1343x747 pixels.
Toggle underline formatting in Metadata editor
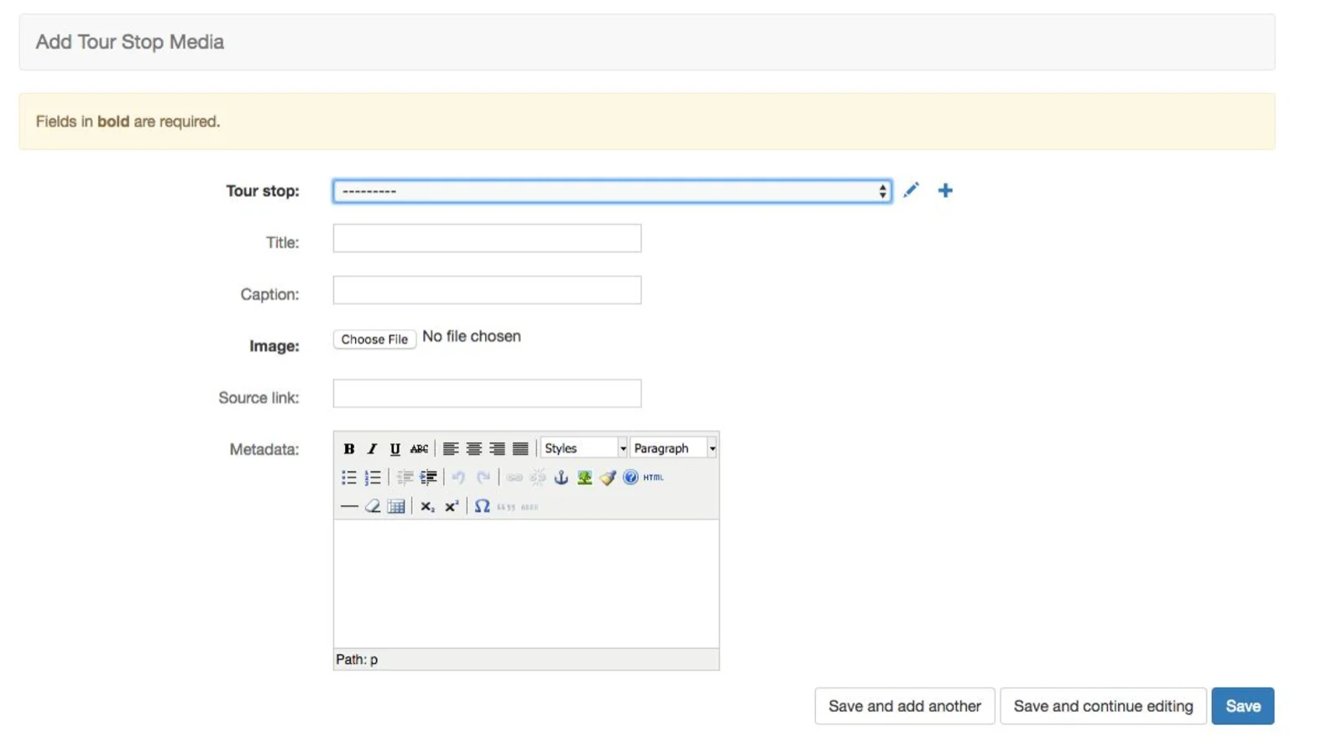[395, 449]
